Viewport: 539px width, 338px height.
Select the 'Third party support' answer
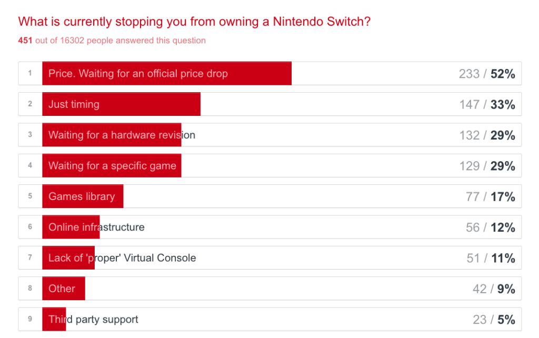point(93,319)
